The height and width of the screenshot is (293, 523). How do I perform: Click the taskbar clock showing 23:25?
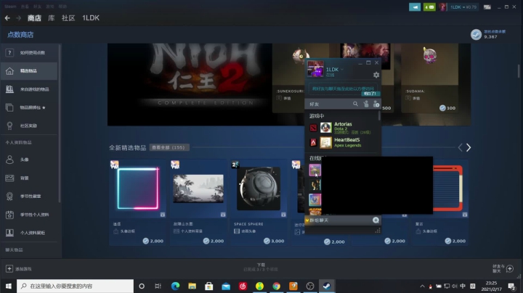point(491,286)
